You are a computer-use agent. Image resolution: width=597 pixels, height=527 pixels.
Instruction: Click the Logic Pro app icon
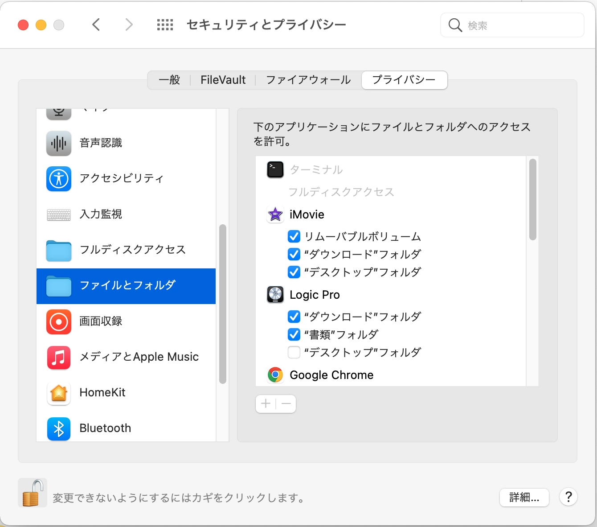275,295
